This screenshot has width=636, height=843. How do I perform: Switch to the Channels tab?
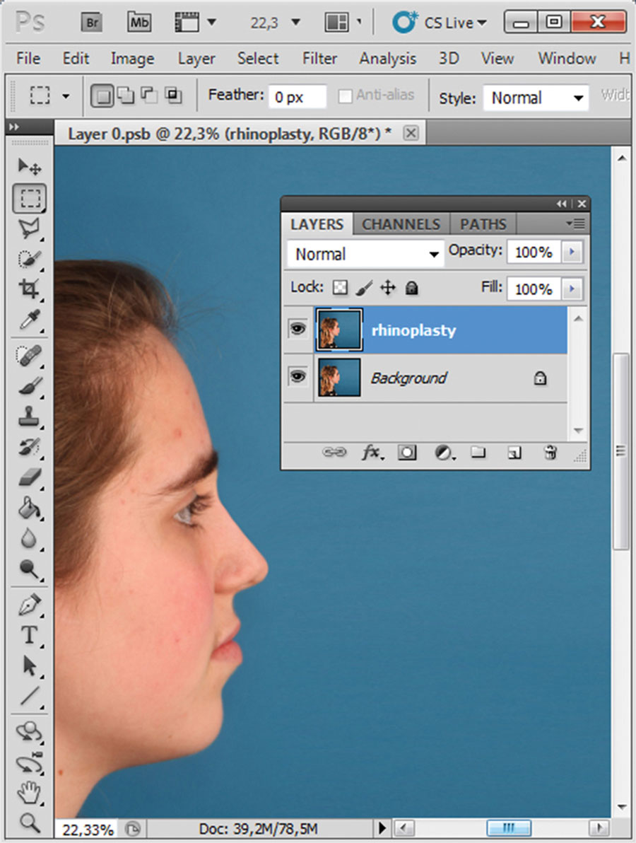point(401,224)
